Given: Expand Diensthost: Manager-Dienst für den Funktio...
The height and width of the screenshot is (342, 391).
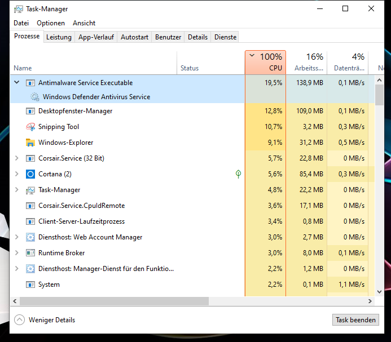Looking at the screenshot, I should click(x=17, y=269).
